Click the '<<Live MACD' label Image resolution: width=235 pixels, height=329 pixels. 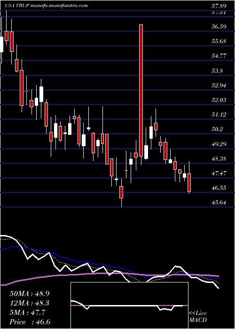click(198, 317)
